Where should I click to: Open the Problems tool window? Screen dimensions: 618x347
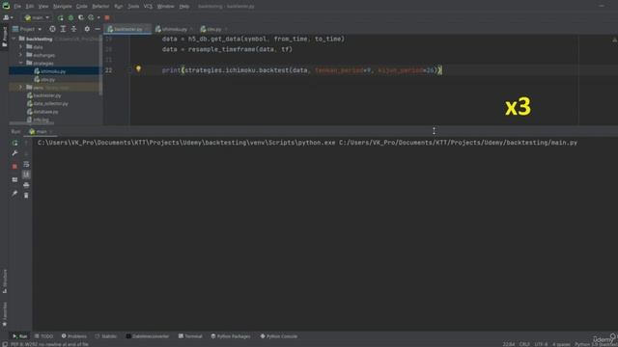(73, 336)
